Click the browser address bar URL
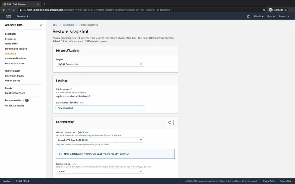Image resolution: width=295 pixels, height=184 pixels. (98, 10)
